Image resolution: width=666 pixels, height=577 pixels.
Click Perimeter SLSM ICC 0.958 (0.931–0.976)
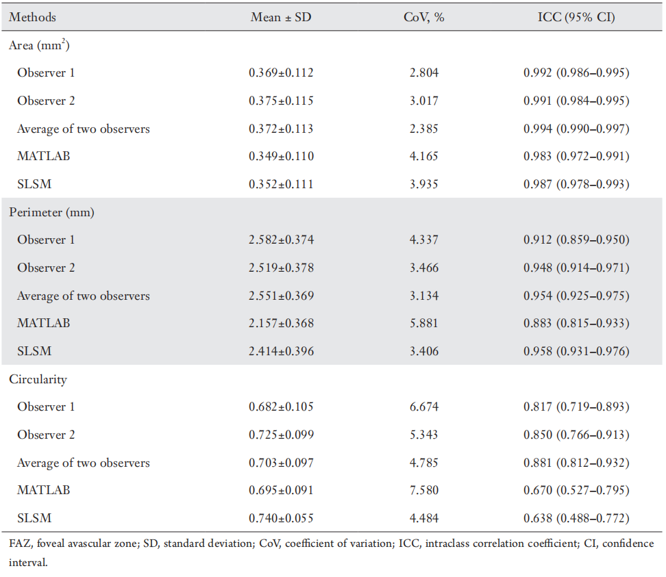click(576, 351)
